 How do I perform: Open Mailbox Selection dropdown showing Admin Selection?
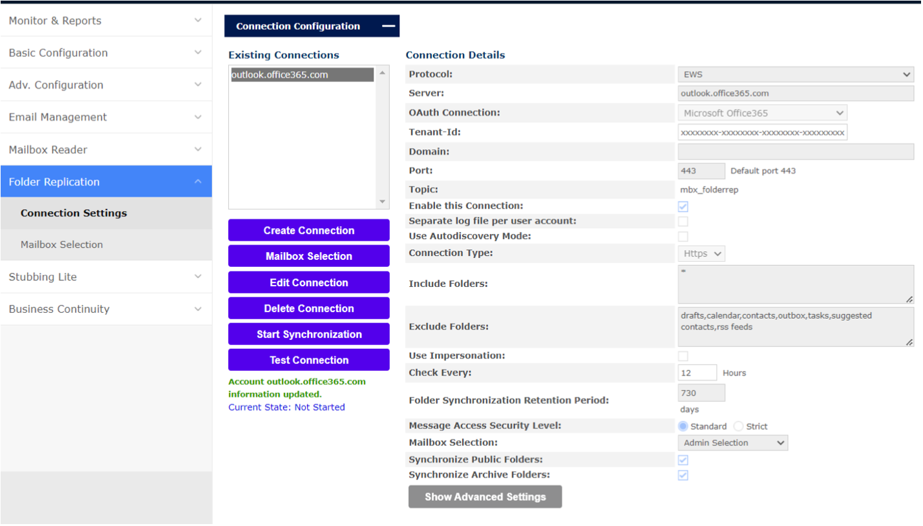732,443
